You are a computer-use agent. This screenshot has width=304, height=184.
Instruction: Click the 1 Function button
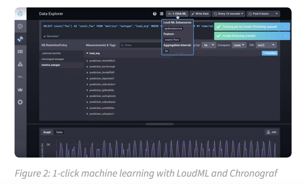click(269, 53)
